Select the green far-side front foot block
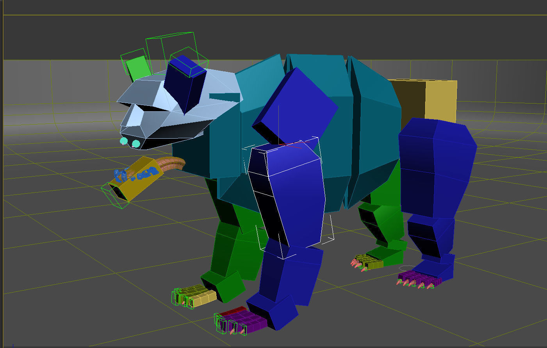 (x=223, y=286)
